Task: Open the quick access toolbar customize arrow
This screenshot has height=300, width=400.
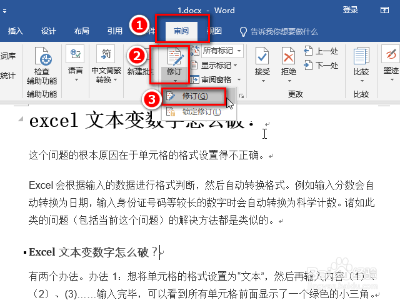Action: click(4, 11)
